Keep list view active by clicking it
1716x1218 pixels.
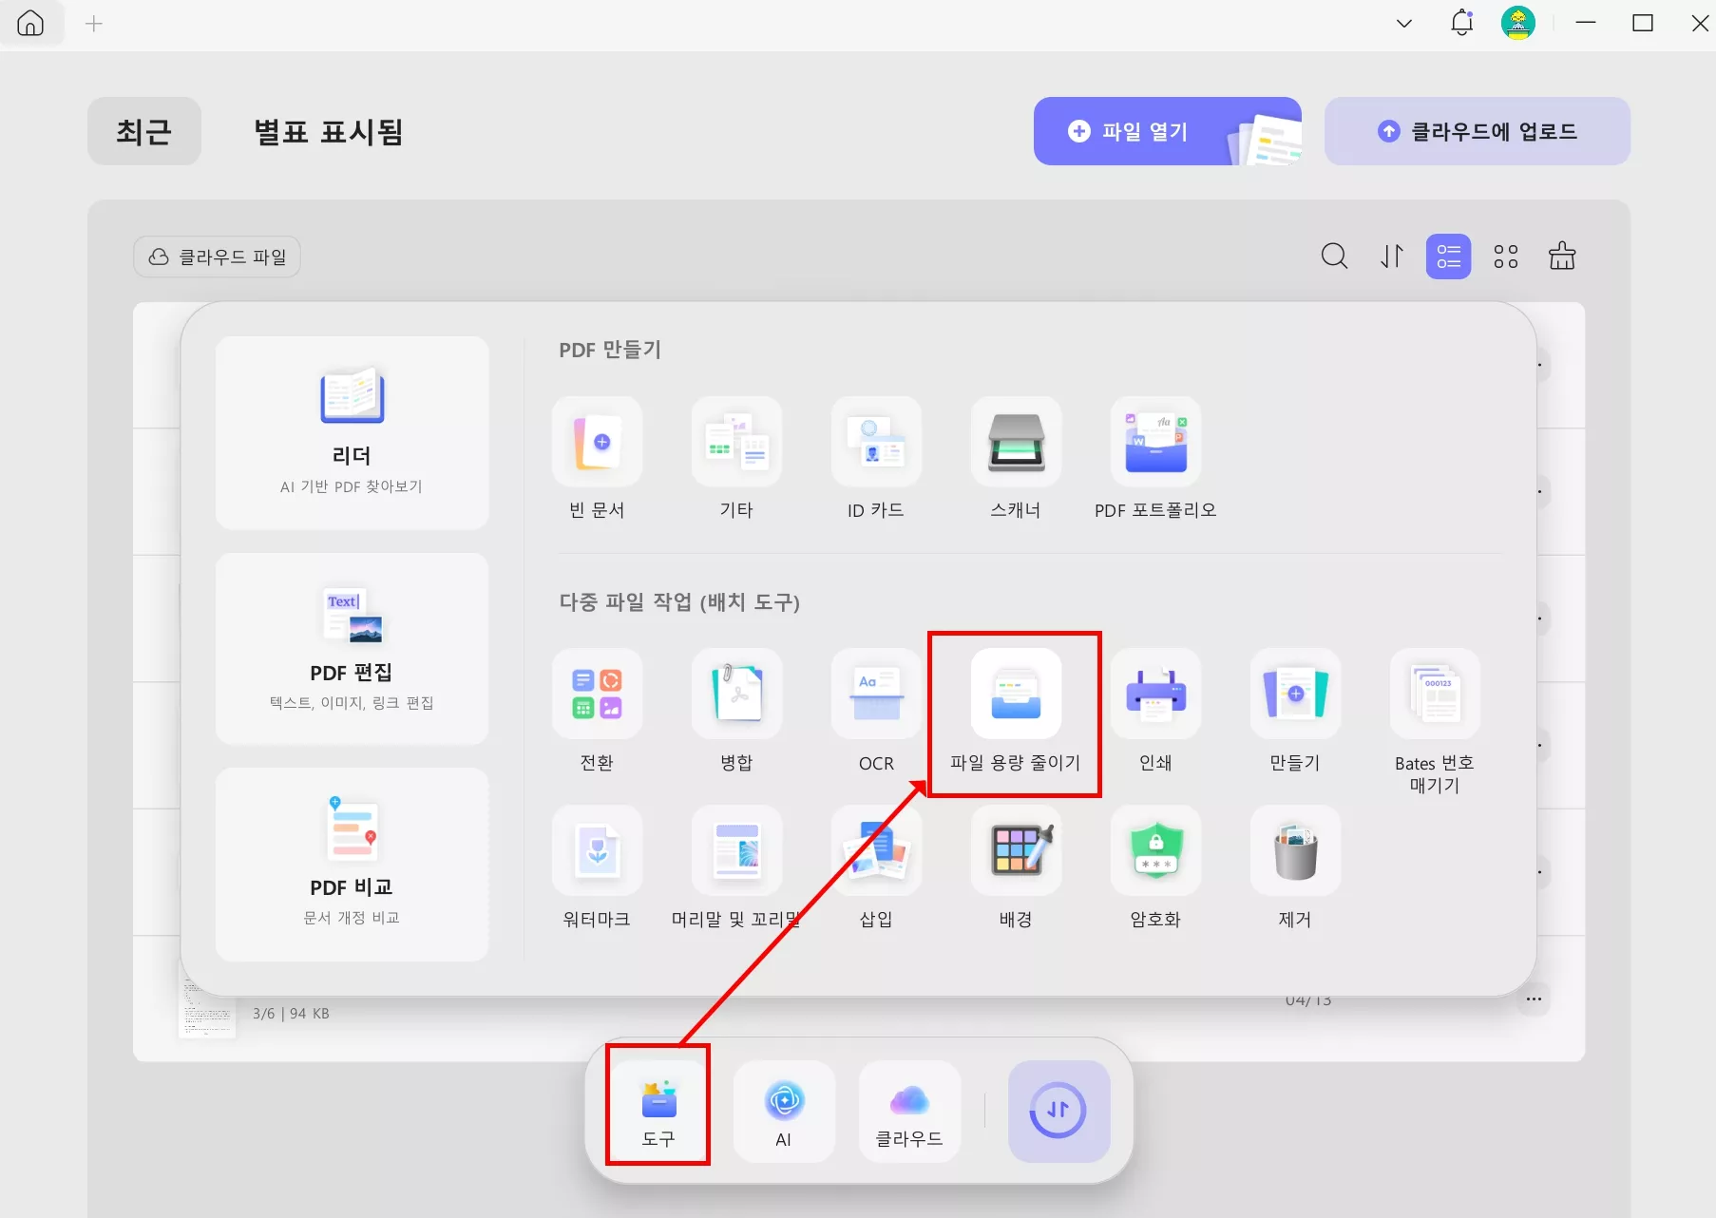[x=1448, y=256]
